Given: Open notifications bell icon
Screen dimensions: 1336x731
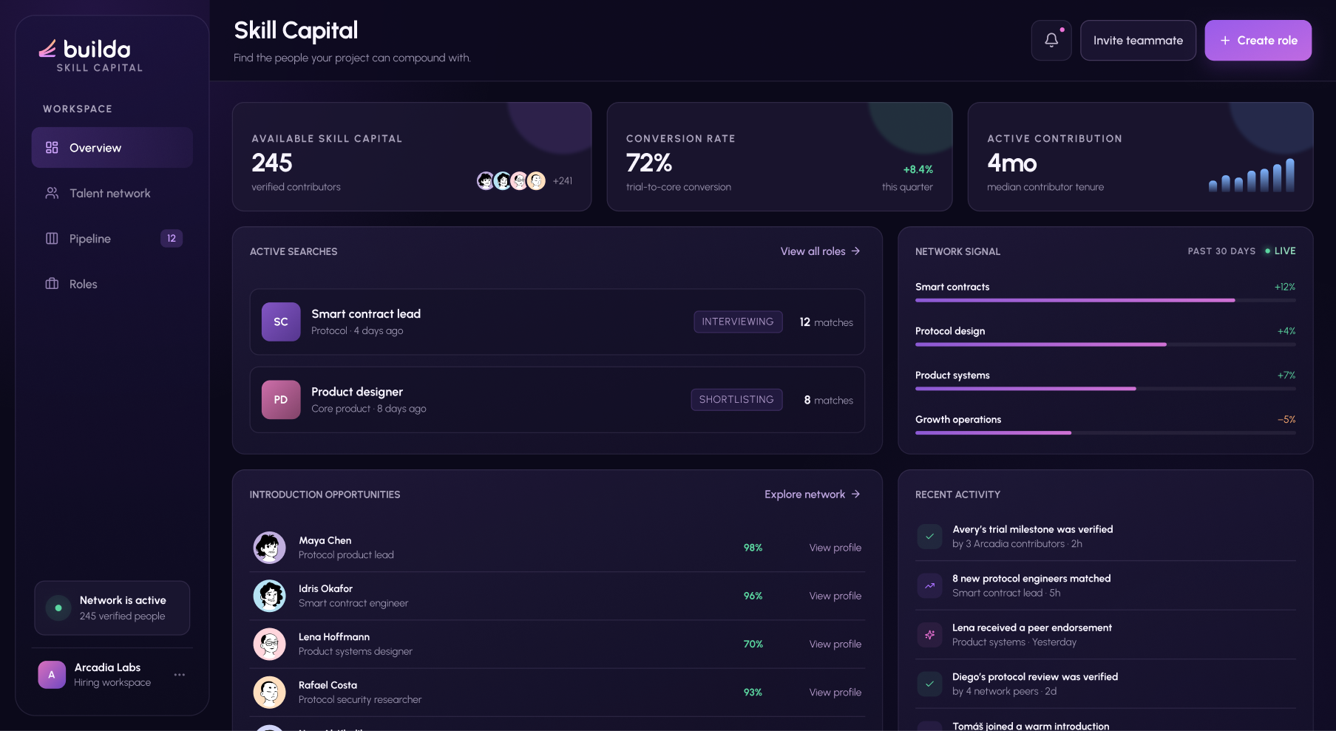Looking at the screenshot, I should coord(1051,40).
